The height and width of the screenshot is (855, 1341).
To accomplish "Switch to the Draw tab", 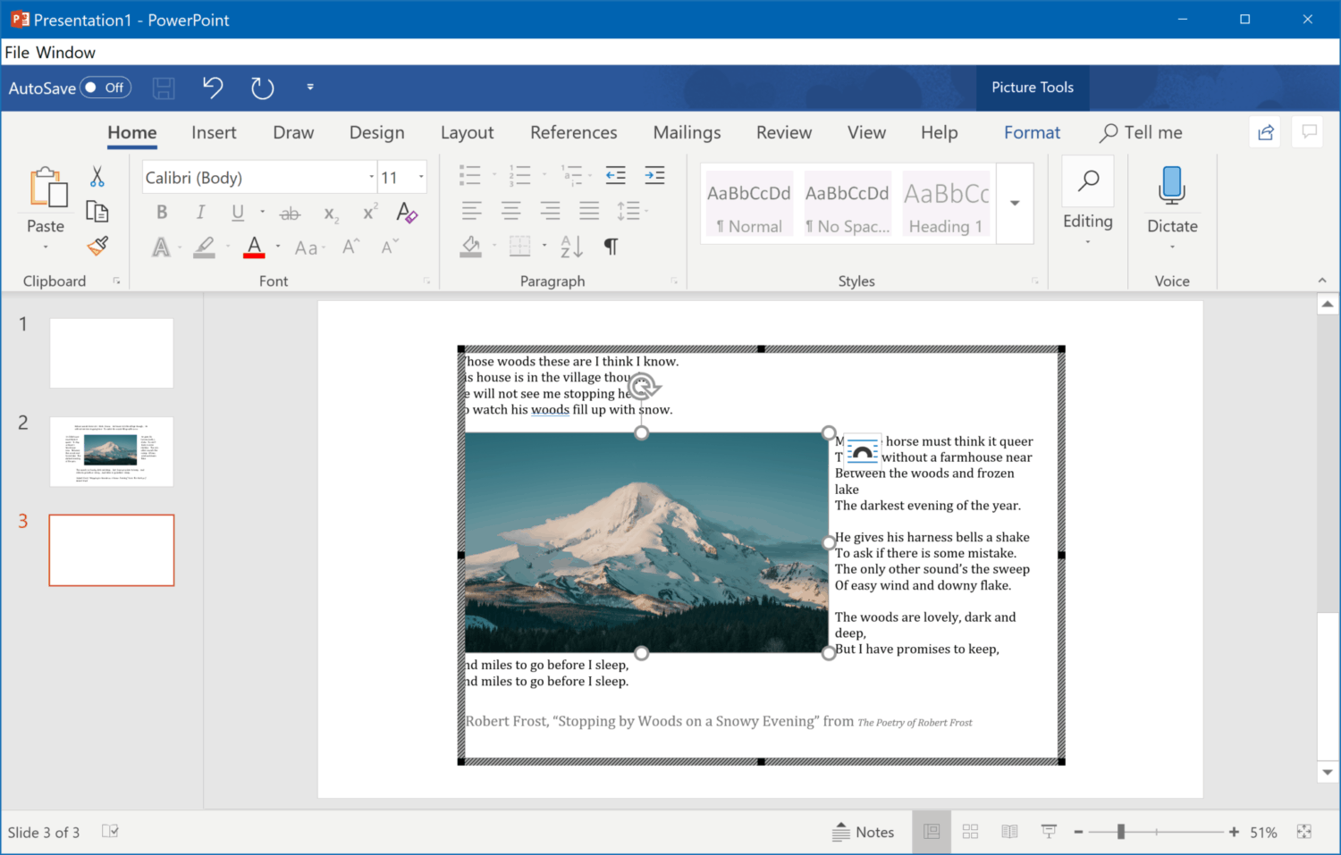I will pos(293,132).
